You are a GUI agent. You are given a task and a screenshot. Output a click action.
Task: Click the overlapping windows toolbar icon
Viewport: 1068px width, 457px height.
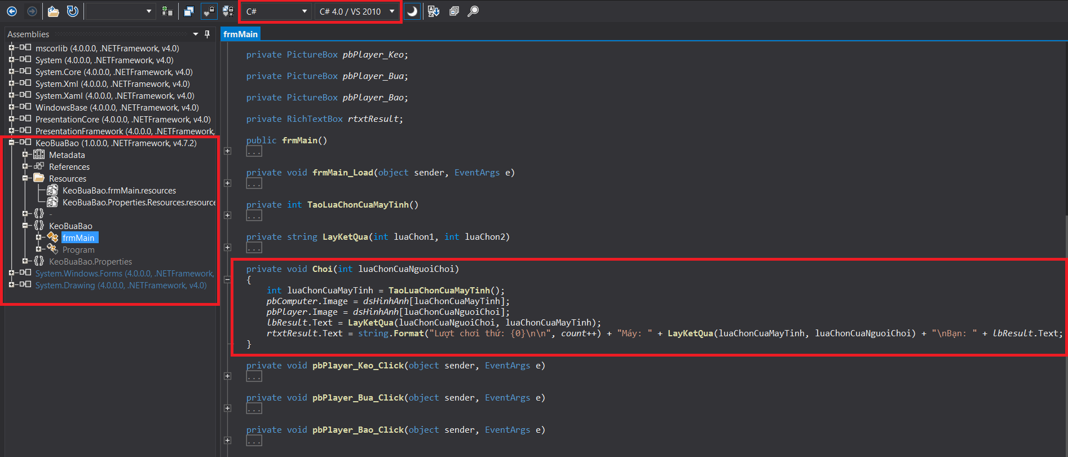click(x=189, y=11)
